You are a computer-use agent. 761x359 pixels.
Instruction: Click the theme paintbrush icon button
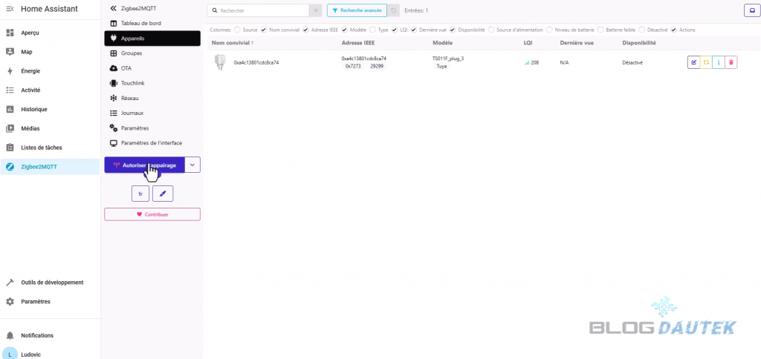click(x=163, y=194)
